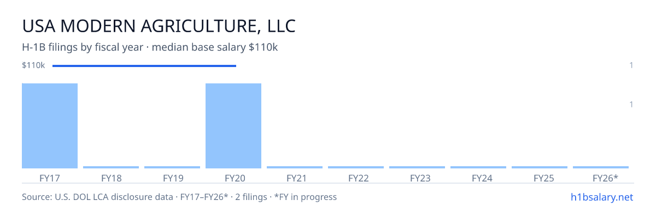The image size is (656, 218).
Task: Click the FY20 filings bar
Action: (x=233, y=126)
